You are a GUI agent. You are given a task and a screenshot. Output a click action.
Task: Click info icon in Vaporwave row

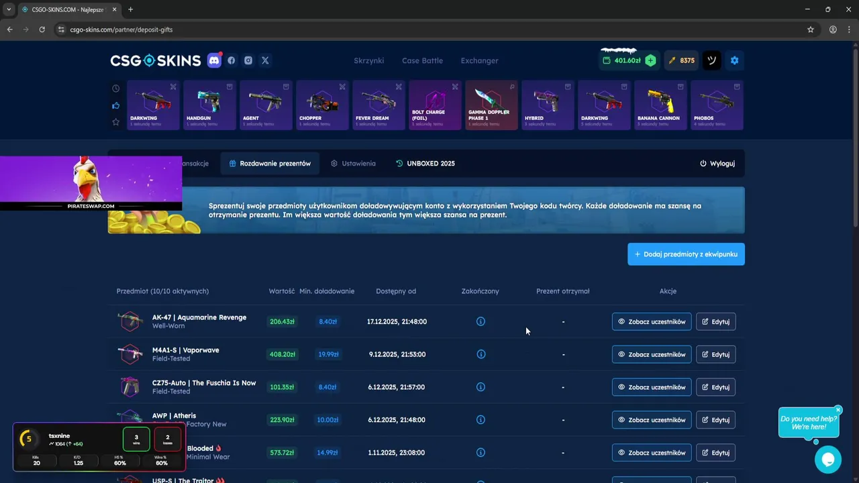pos(481,354)
